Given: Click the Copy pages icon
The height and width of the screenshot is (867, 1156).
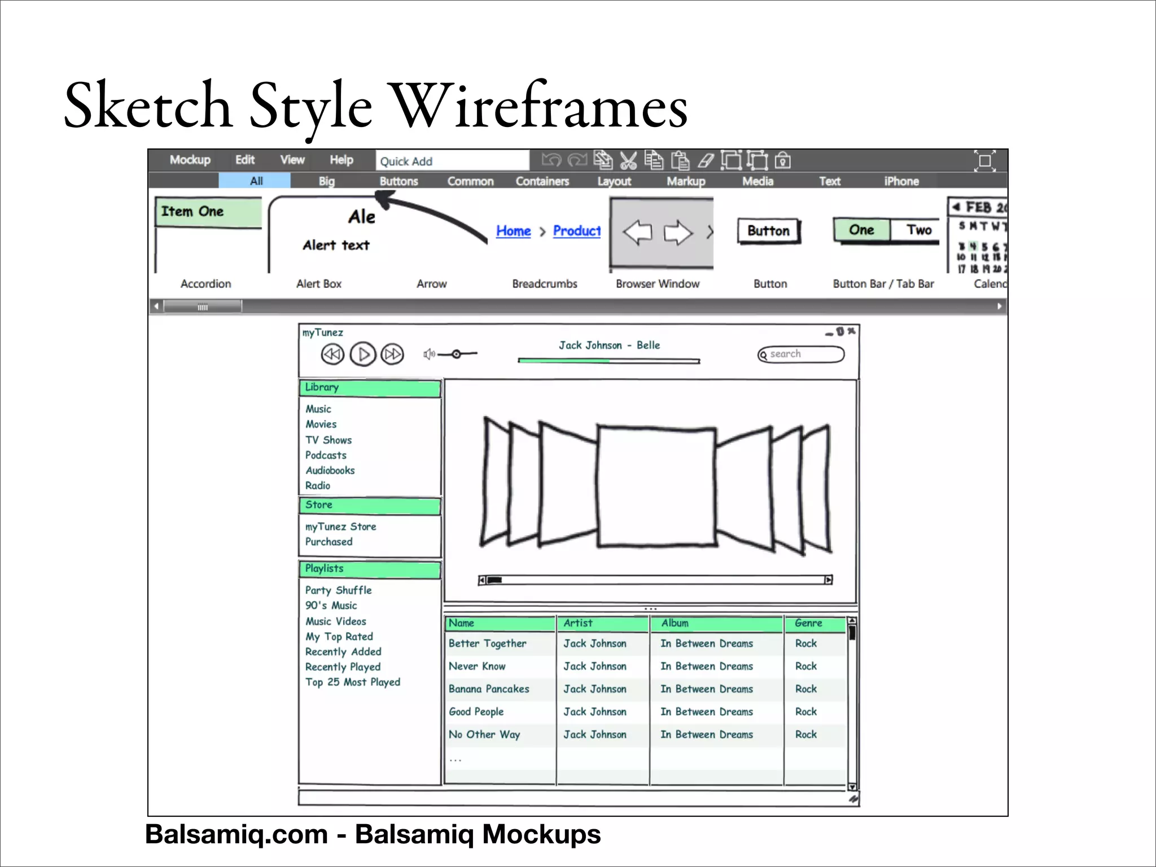Looking at the screenshot, I should coord(654,161).
